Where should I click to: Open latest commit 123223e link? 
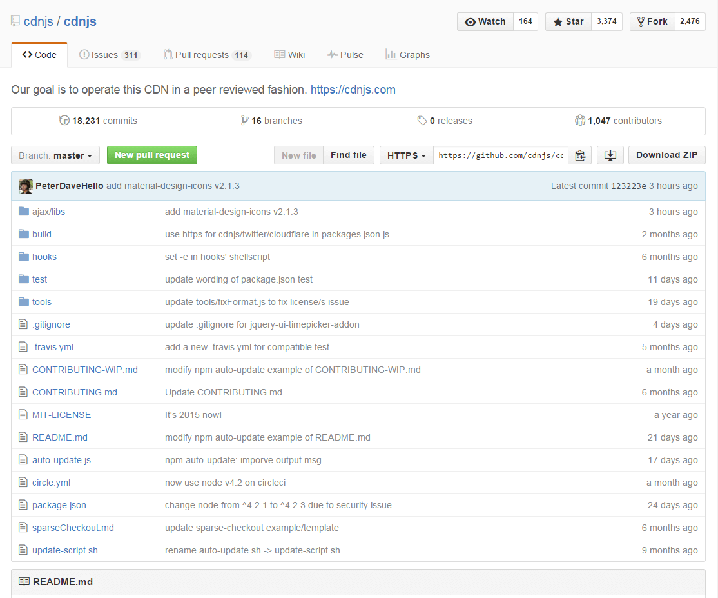pos(628,186)
